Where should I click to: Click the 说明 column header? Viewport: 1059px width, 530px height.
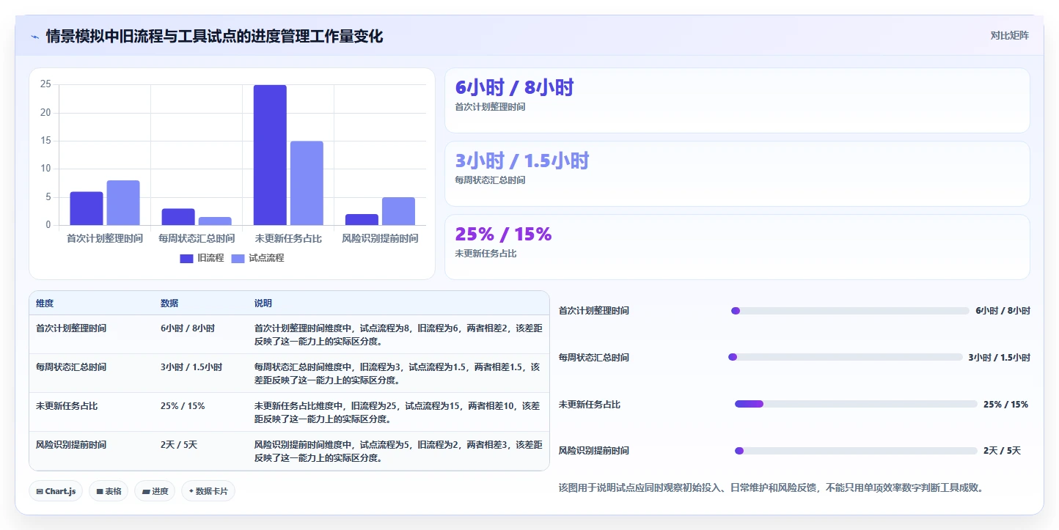(263, 303)
